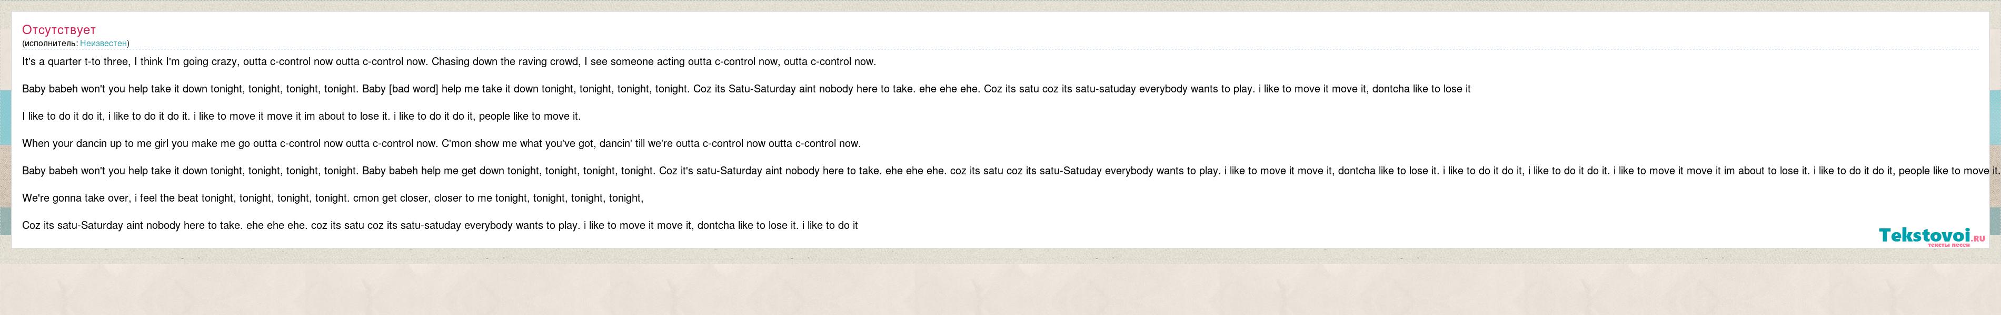The image size is (2001, 315).
Task: Click the phrase "cmon get closer, closer to me"
Action: [x=423, y=198]
